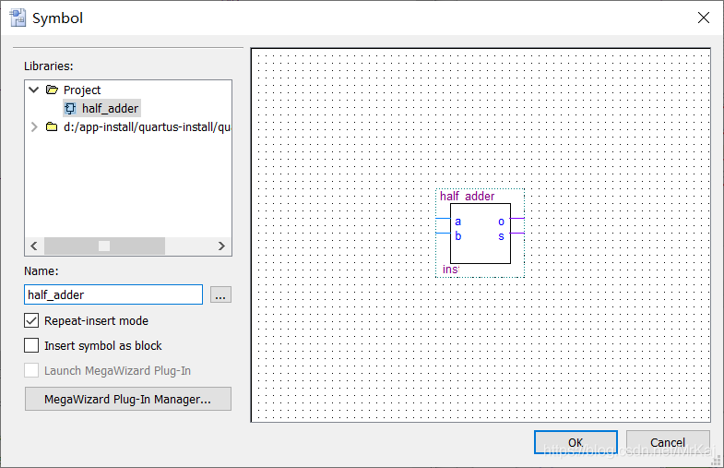Click the open Project folder icon

52,90
